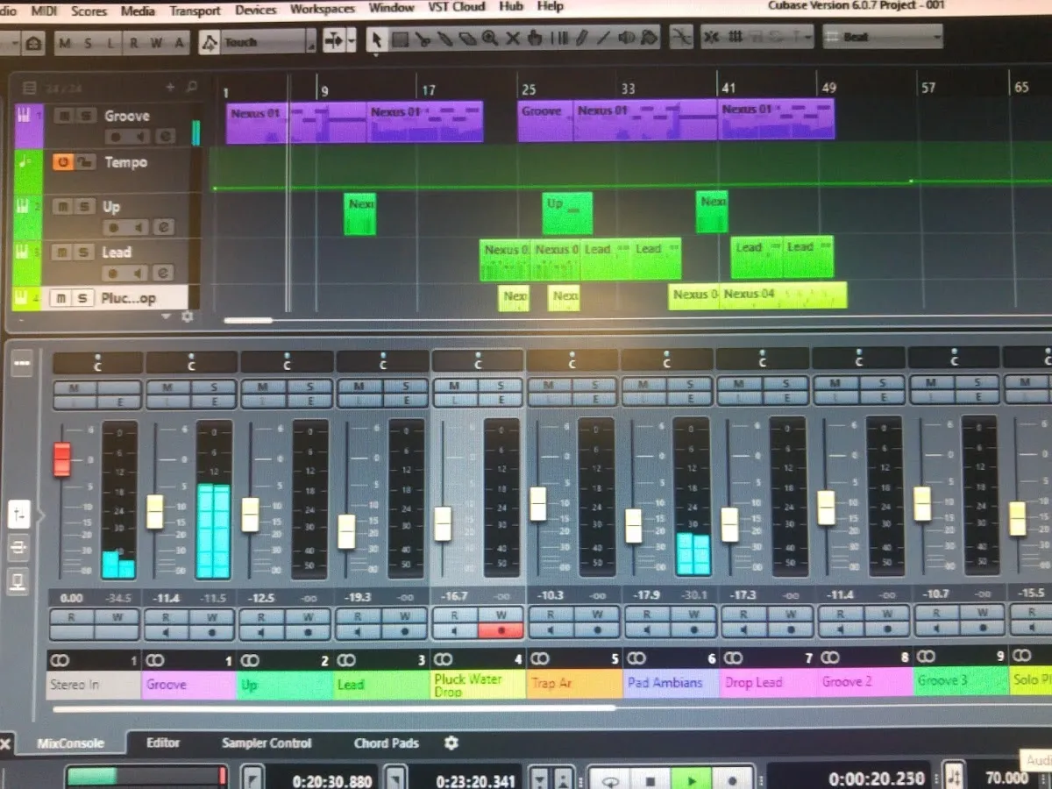Select the Mute X tool in toolbar

(513, 39)
